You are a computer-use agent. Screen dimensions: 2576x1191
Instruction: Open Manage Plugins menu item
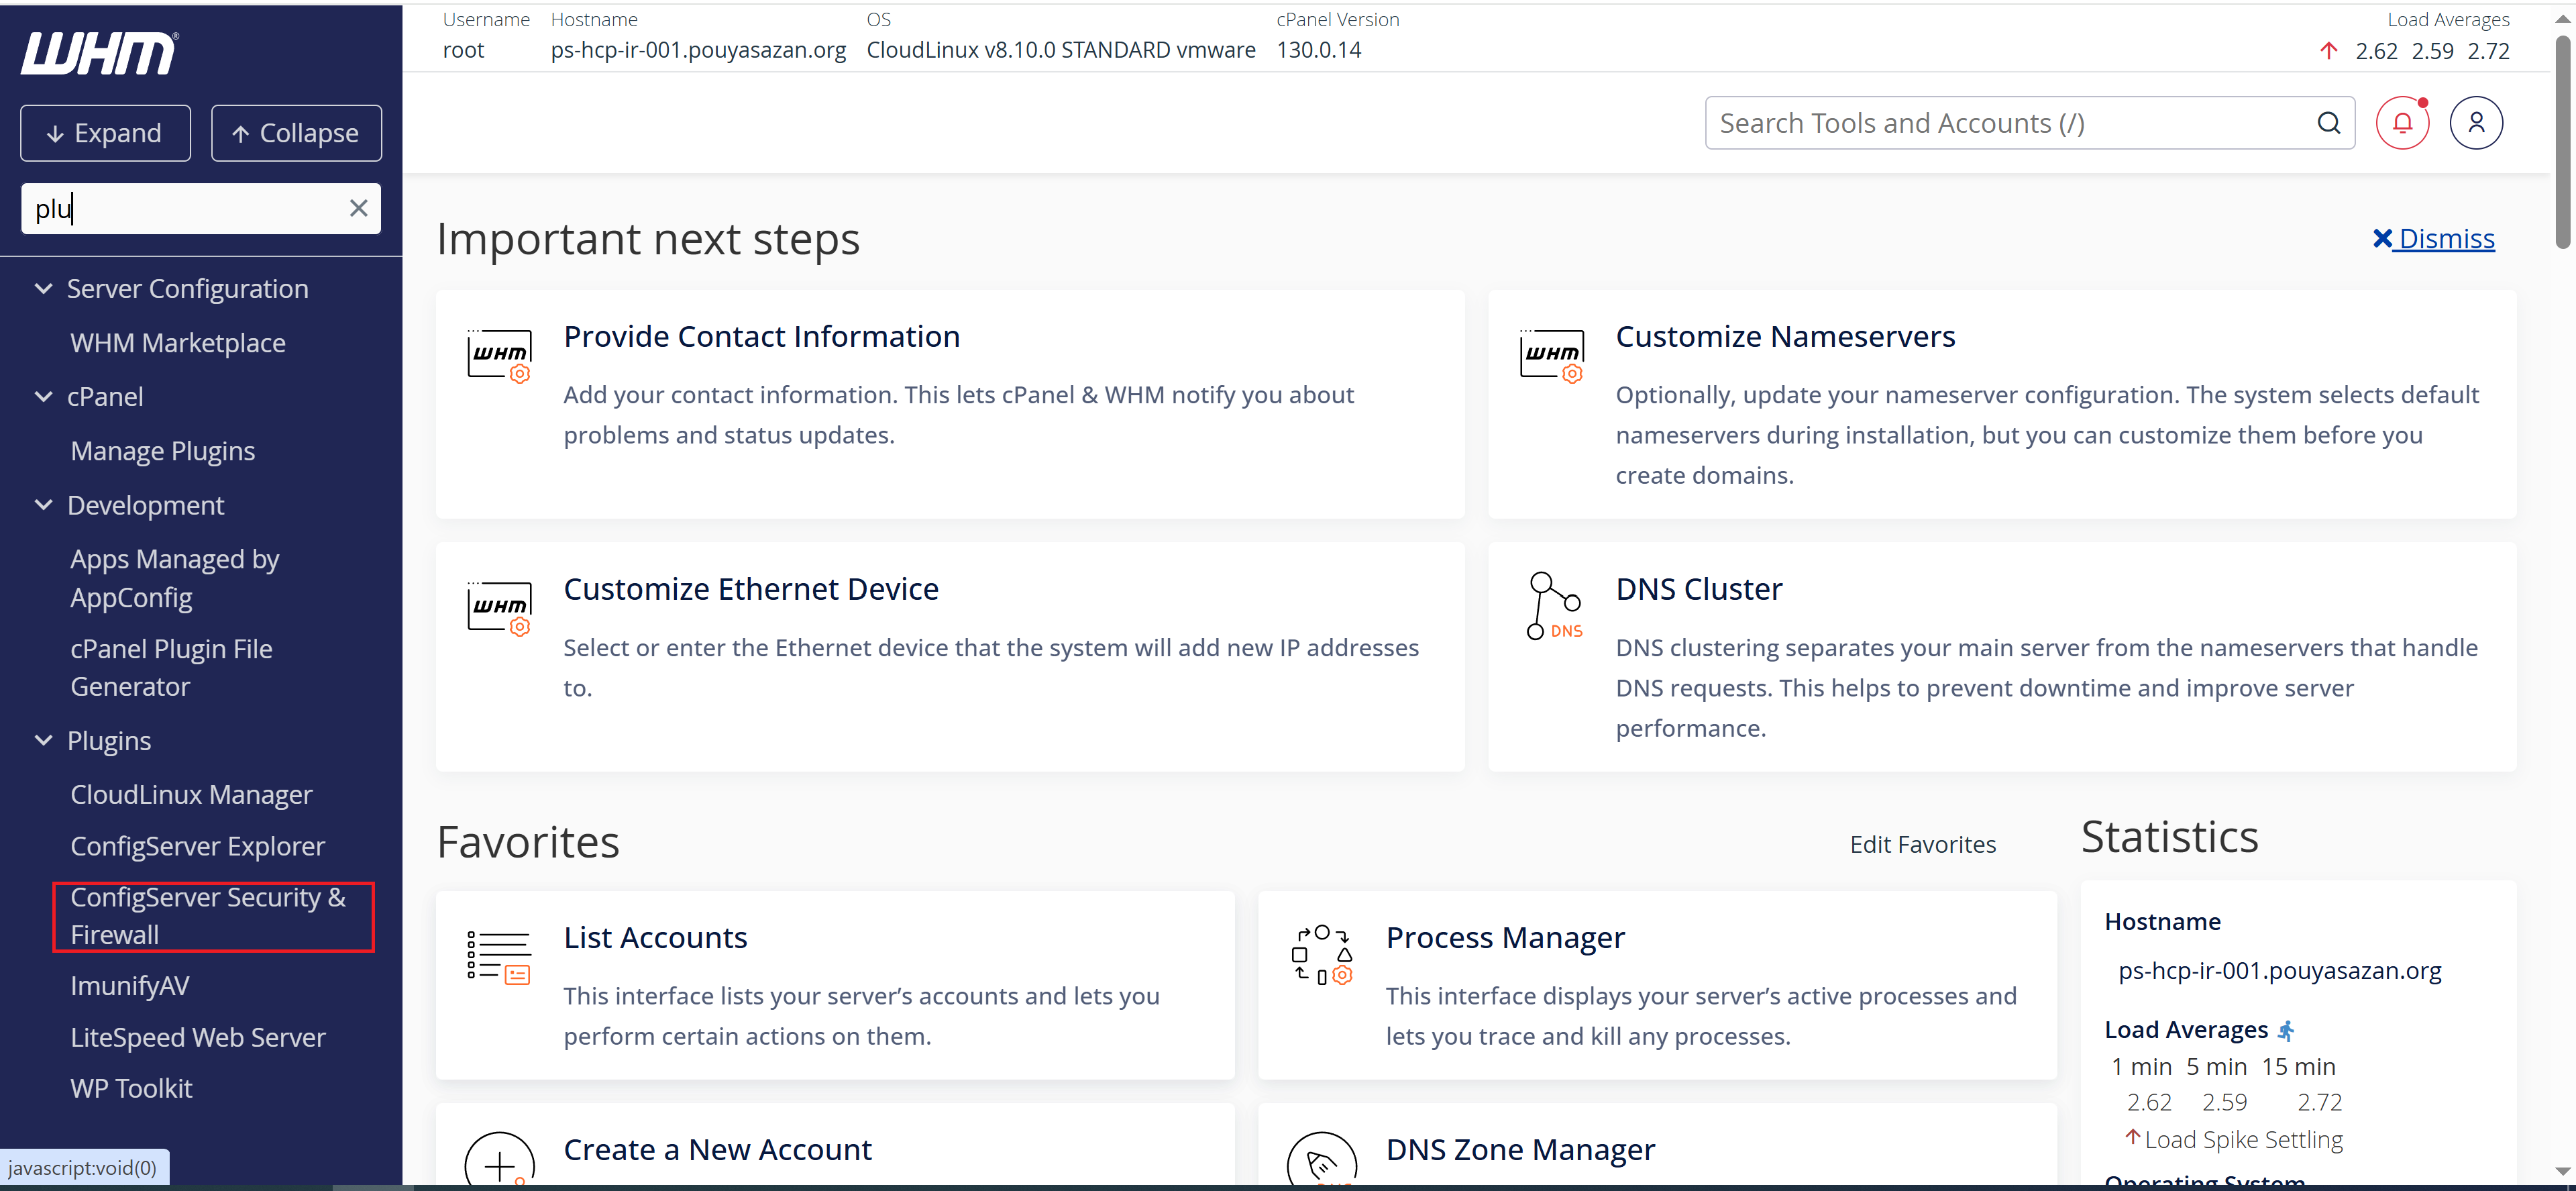point(163,451)
